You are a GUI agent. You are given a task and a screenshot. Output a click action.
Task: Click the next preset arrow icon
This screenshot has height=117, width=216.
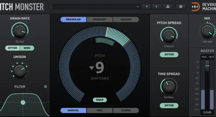157,6
